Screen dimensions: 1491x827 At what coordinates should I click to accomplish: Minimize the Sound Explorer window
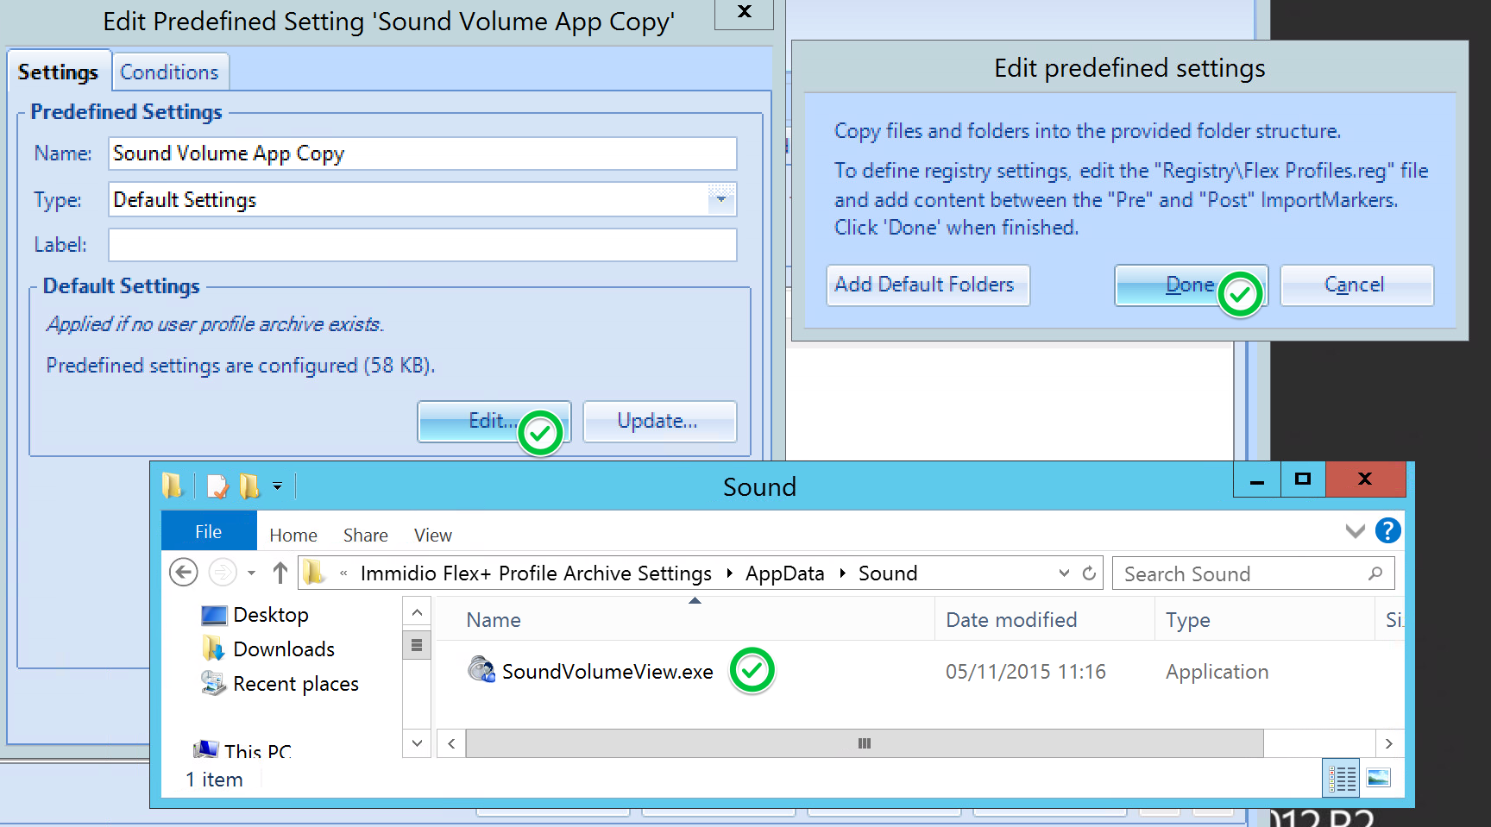[x=1257, y=479]
